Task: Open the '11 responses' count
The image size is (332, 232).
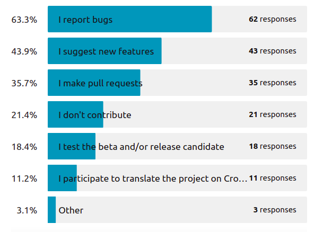Action: point(273,178)
